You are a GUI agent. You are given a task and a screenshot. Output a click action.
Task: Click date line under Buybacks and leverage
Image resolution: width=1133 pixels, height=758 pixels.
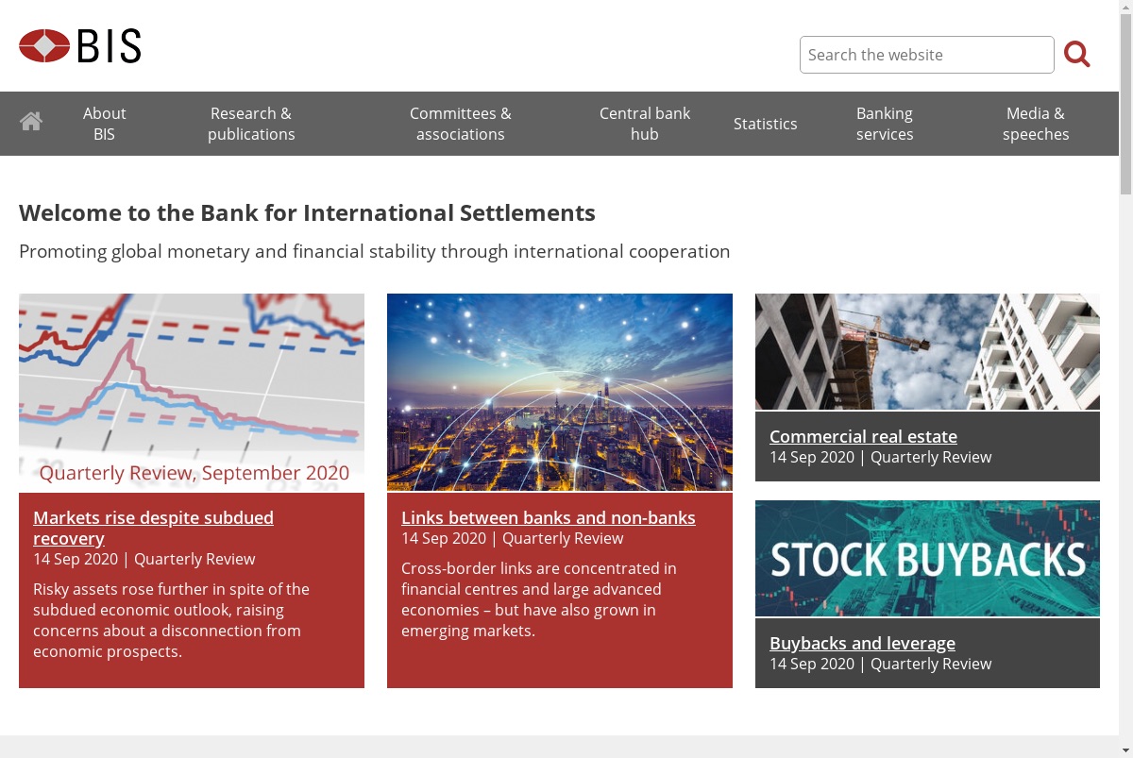click(880, 664)
